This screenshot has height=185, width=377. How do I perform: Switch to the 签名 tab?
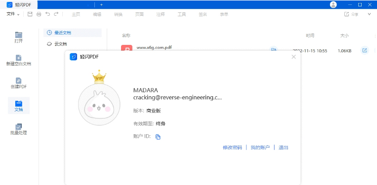(x=203, y=14)
